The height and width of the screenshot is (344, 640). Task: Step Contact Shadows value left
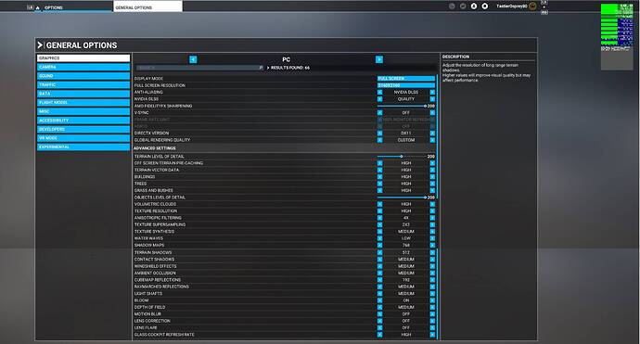(x=380, y=260)
